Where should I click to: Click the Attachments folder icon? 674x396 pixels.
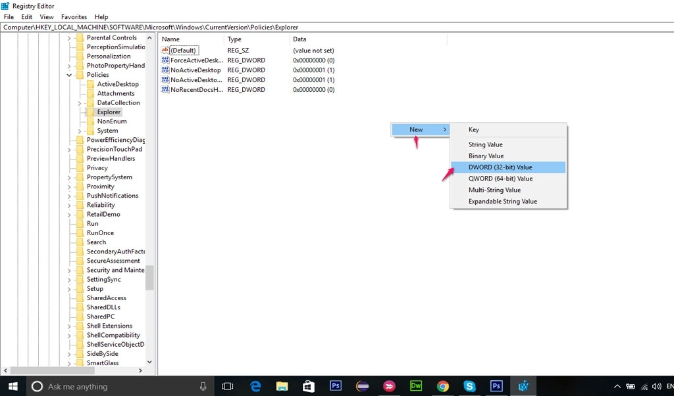[x=91, y=93]
